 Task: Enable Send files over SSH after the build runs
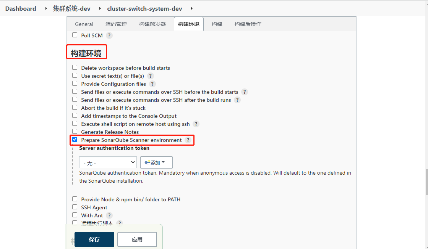coord(75,100)
